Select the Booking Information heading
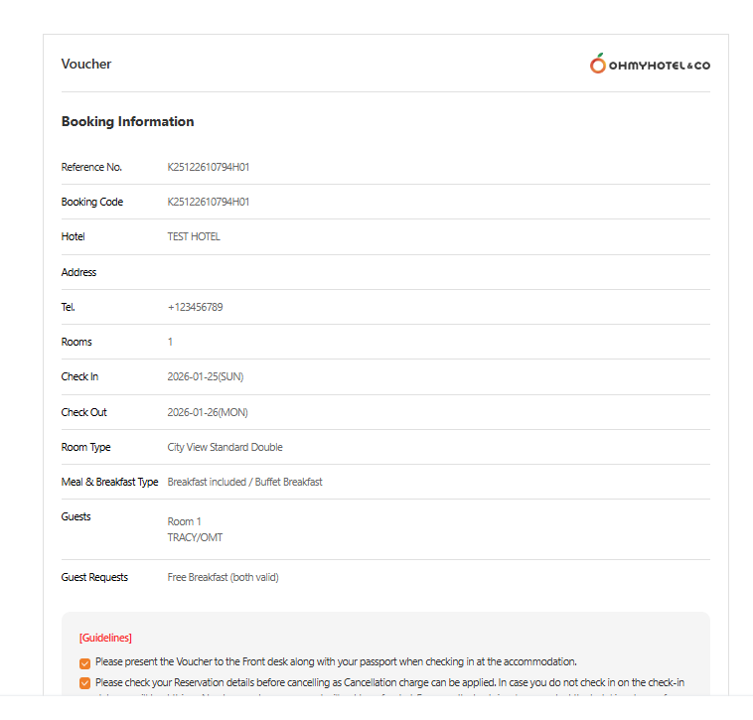The height and width of the screenshot is (720, 753). coord(127,122)
